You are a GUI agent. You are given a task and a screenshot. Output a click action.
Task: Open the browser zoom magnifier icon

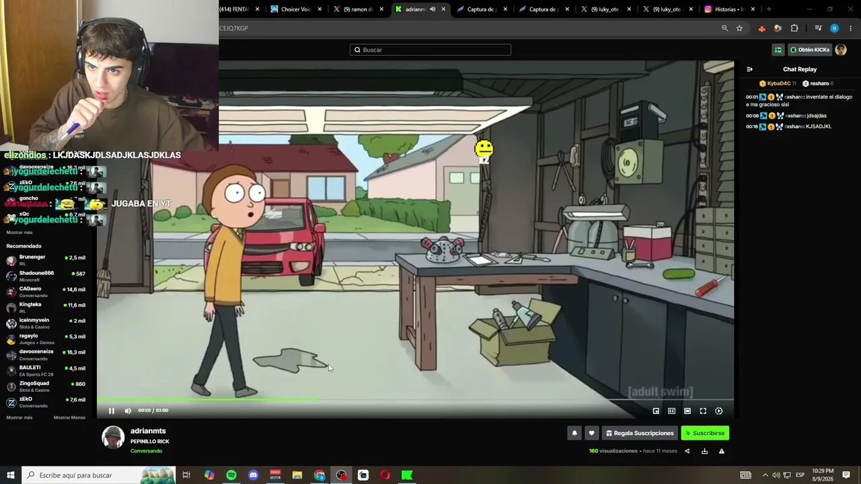tap(724, 28)
